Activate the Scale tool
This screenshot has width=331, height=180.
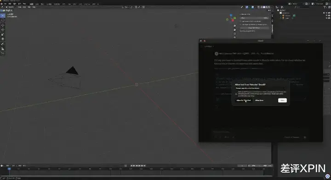coord(3,34)
